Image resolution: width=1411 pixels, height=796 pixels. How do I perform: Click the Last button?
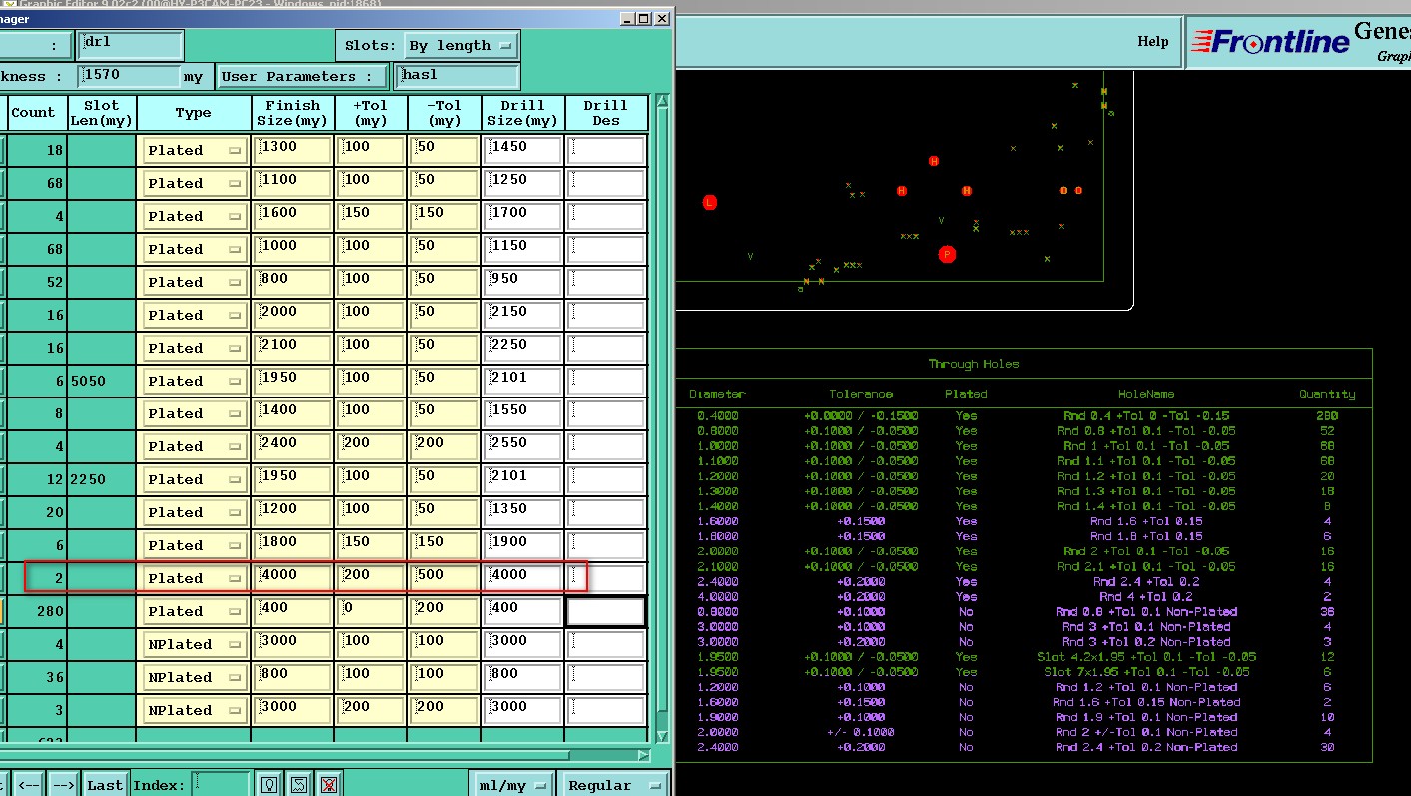click(105, 785)
